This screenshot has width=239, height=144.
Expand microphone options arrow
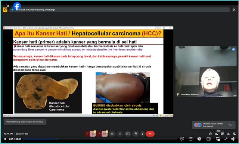87,134
